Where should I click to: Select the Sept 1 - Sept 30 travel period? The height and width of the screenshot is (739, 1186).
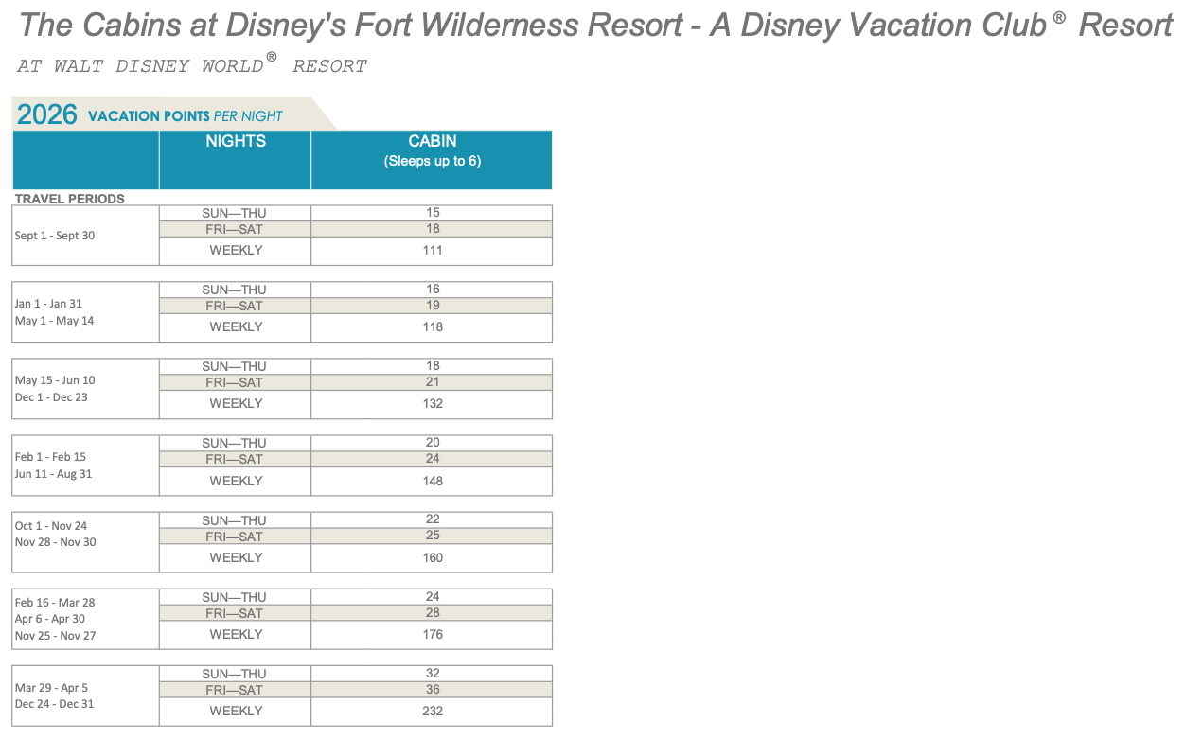click(x=55, y=236)
